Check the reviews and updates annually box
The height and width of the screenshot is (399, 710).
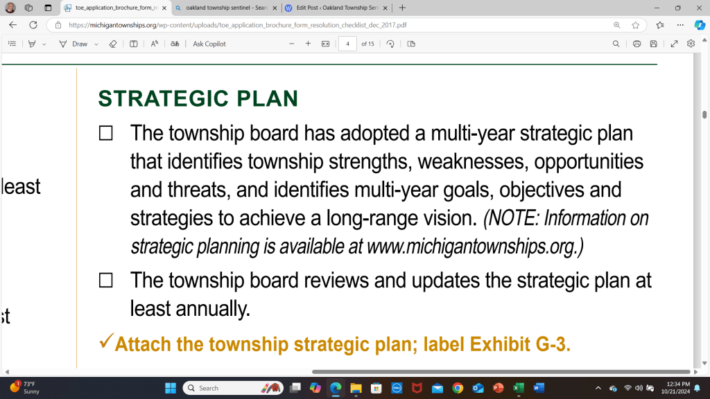[106, 281]
